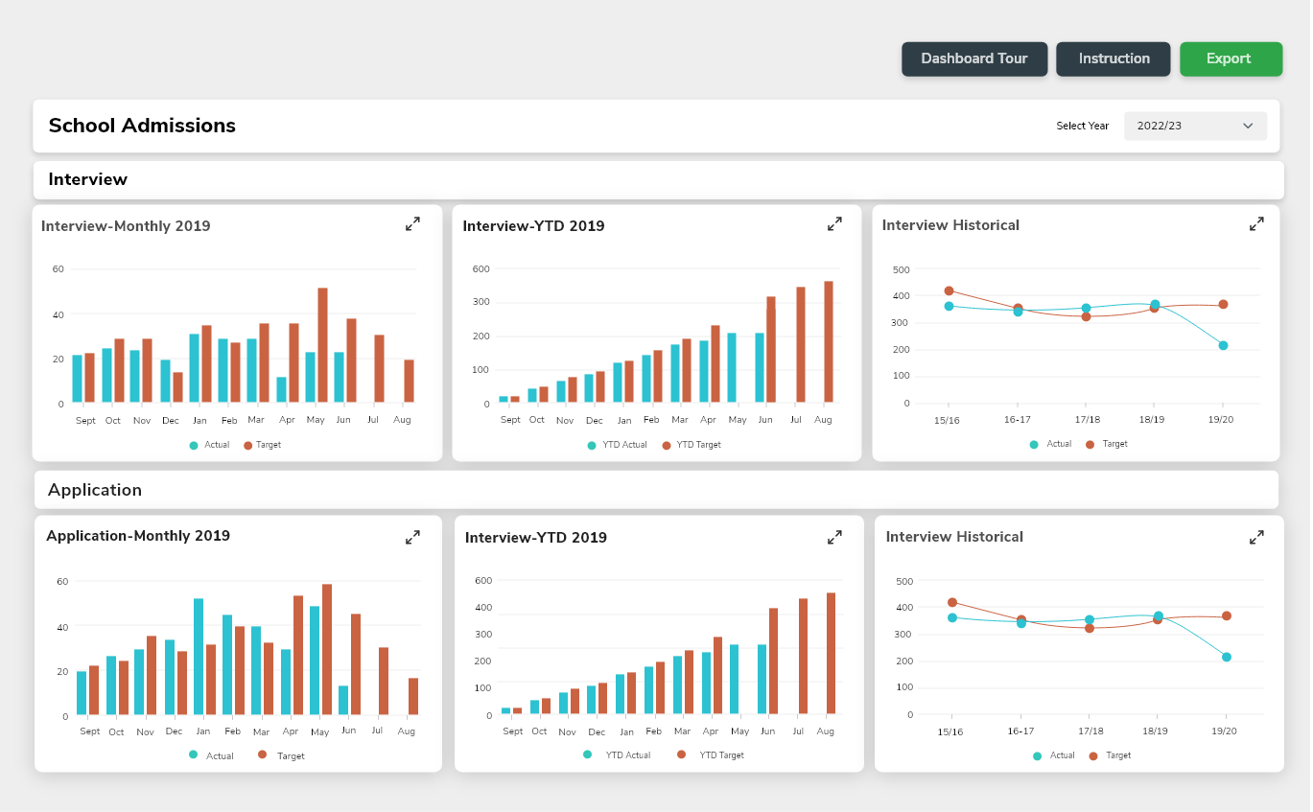Click the Instruction button
The width and height of the screenshot is (1313, 812).
pyautogui.click(x=1114, y=58)
